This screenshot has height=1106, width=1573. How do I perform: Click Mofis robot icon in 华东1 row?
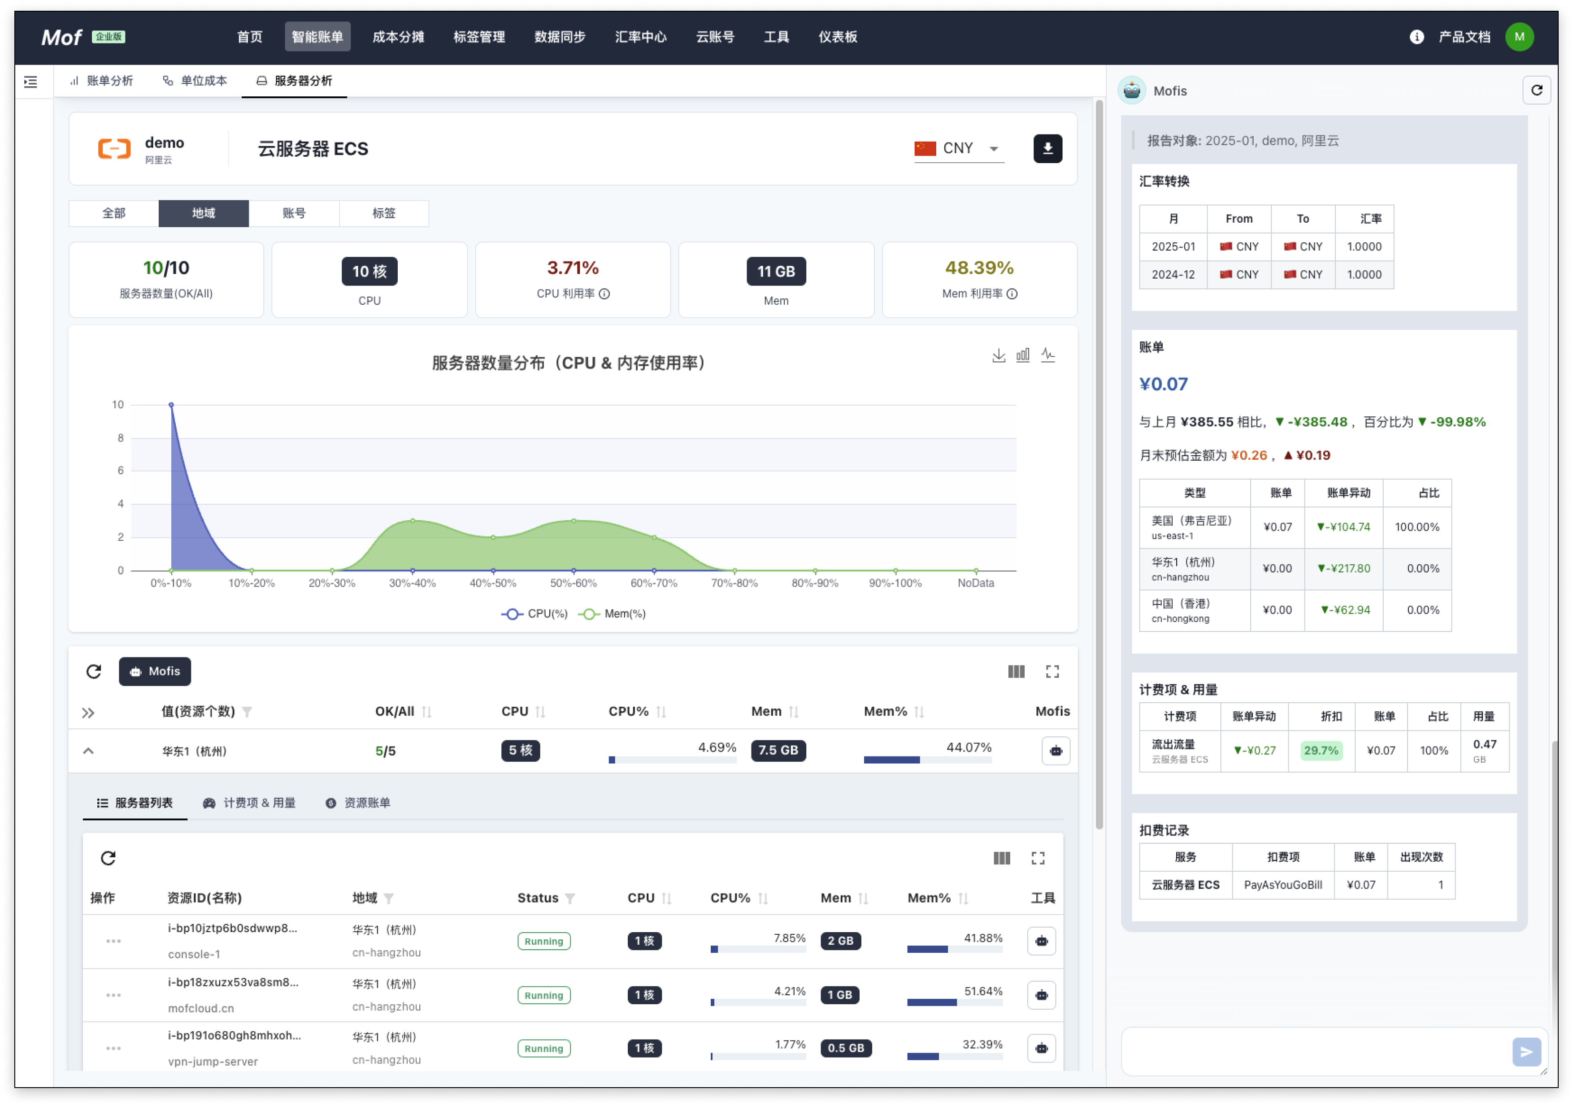point(1056,751)
